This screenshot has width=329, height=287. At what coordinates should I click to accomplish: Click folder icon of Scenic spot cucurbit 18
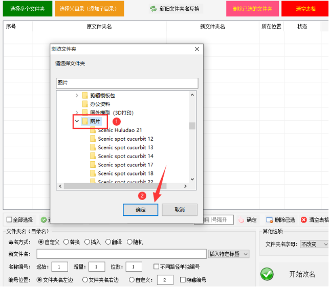click(93, 173)
